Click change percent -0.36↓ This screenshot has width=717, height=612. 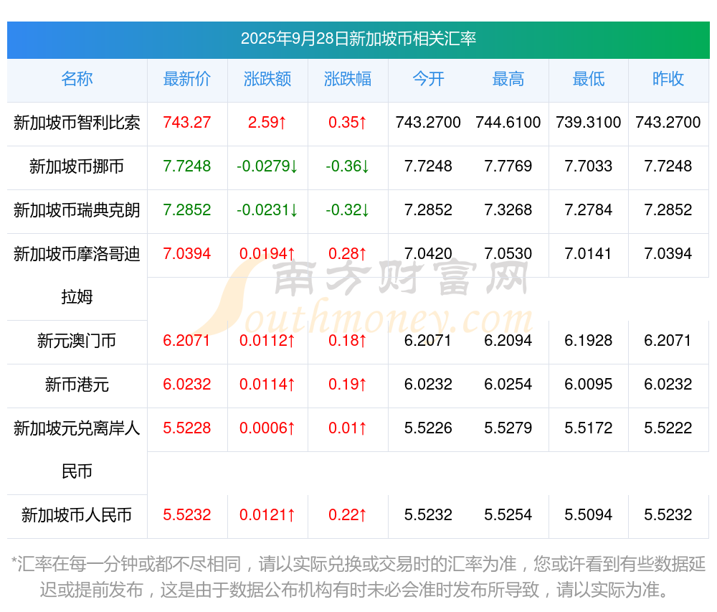pos(348,166)
